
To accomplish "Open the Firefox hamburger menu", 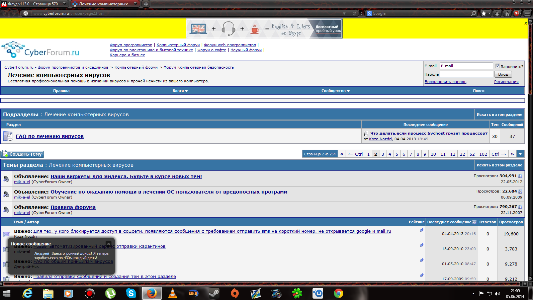I will pos(528,13).
